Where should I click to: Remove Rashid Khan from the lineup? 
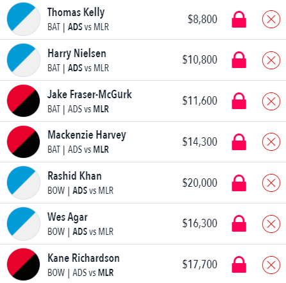(x=271, y=183)
